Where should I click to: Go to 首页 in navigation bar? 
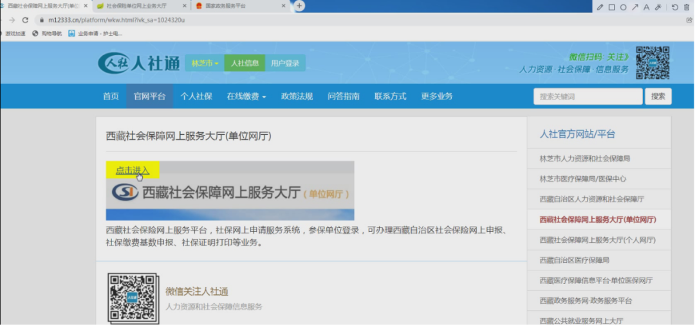111,96
